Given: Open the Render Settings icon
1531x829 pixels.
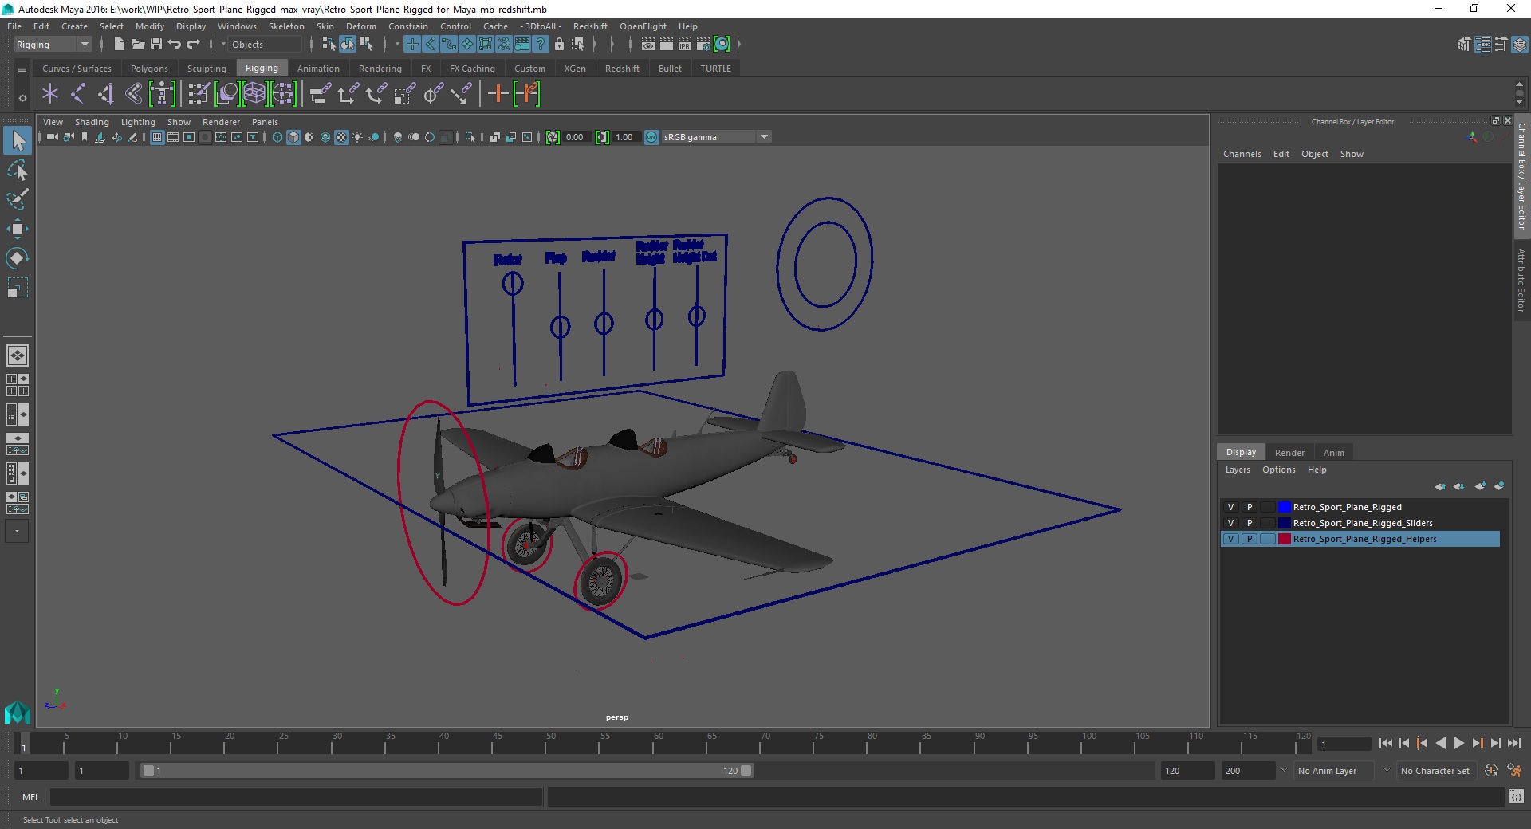Looking at the screenshot, I should (703, 45).
